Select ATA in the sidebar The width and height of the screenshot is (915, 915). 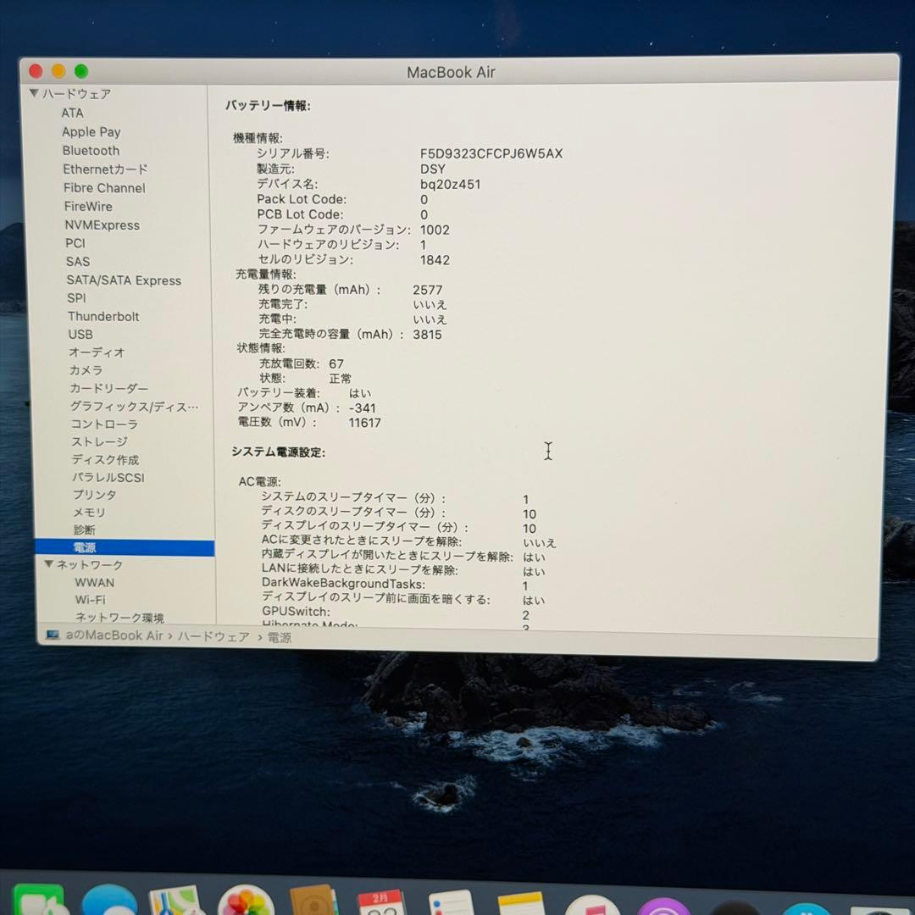click(x=72, y=113)
